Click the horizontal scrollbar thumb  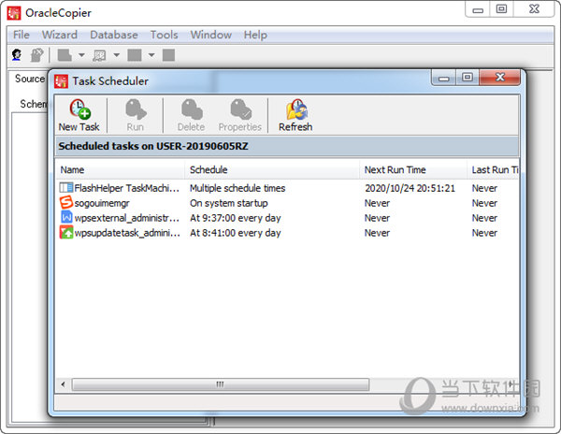[x=221, y=384]
